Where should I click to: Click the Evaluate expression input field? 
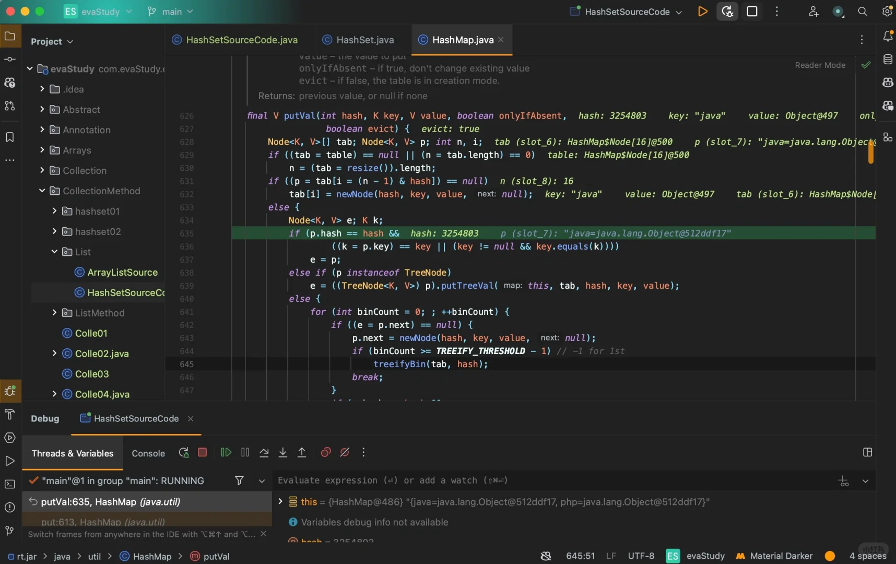tap(553, 480)
